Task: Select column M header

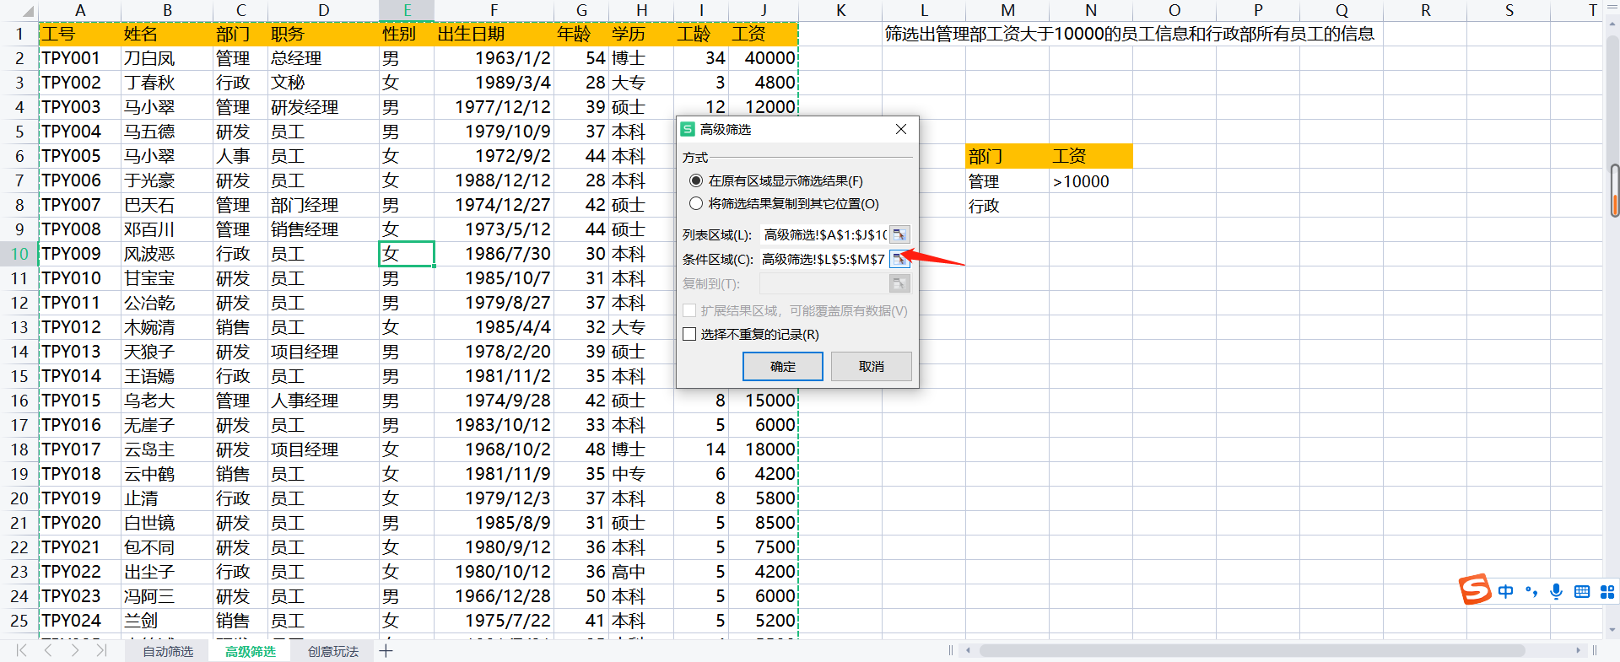Action: pyautogui.click(x=1007, y=11)
